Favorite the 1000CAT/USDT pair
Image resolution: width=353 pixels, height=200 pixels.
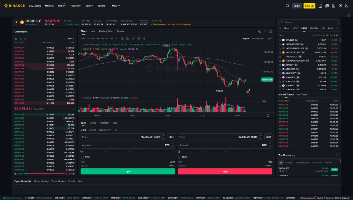[280, 44]
